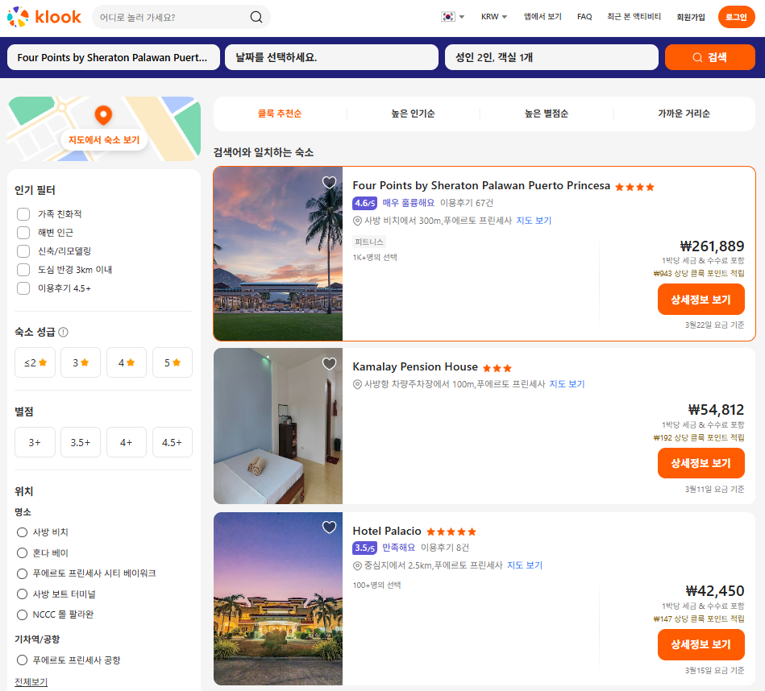Select the 4.5+ rating filter
Viewport: 765px width, 691px height.
pyautogui.click(x=173, y=442)
